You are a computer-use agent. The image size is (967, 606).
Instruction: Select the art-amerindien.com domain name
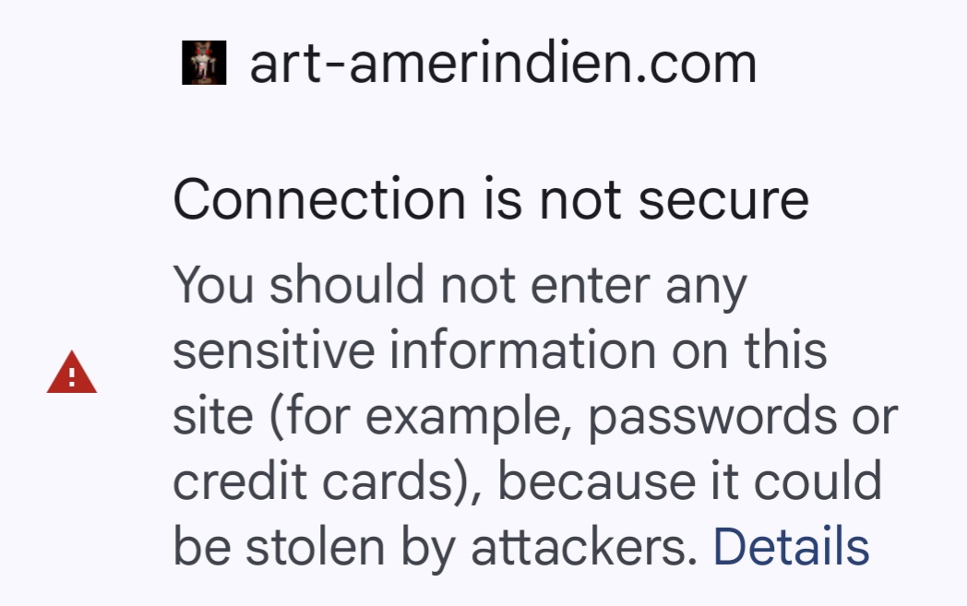coord(503,65)
